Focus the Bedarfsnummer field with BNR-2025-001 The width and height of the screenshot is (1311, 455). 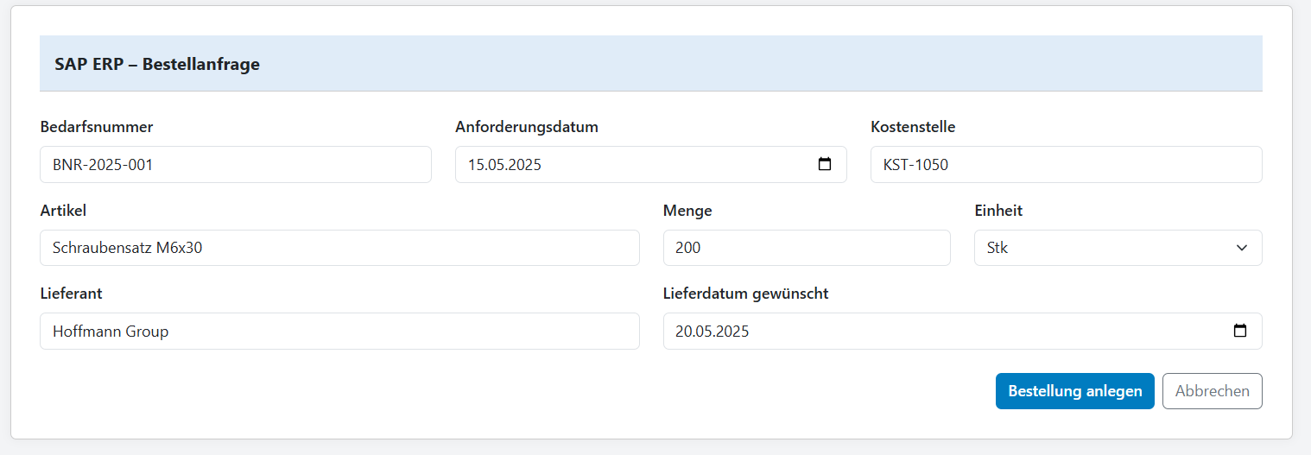pos(235,164)
